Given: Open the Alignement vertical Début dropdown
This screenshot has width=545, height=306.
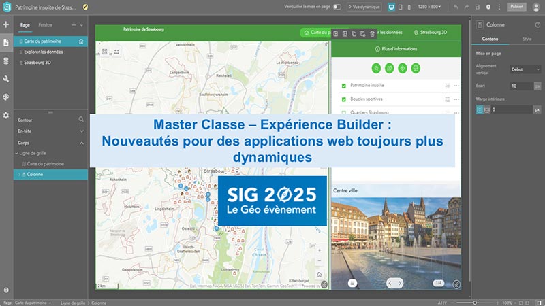Looking at the screenshot, I should [x=525, y=69].
